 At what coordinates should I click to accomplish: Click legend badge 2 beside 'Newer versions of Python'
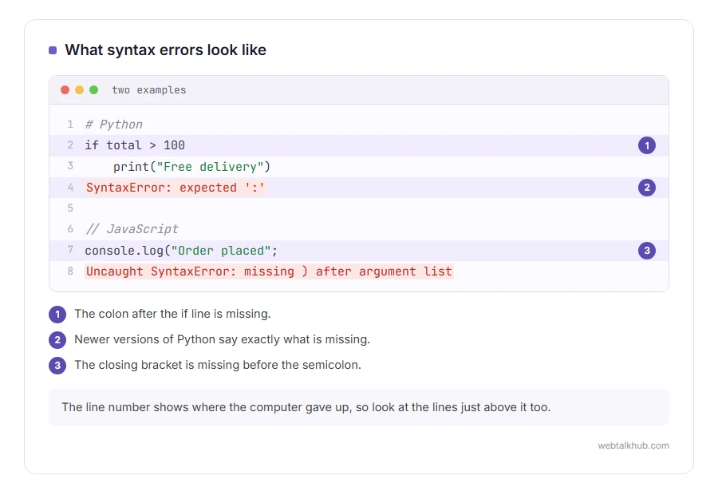[57, 340]
